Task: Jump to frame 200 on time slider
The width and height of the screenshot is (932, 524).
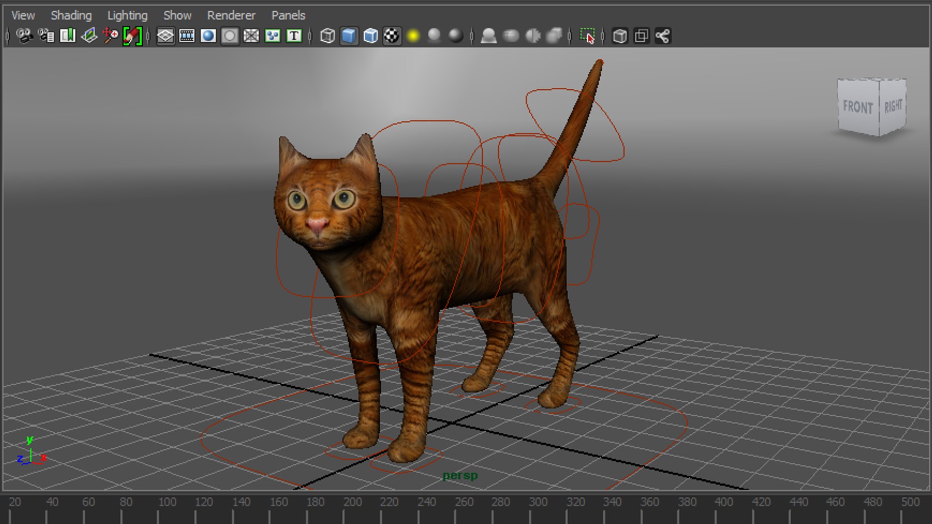Action: (353, 502)
